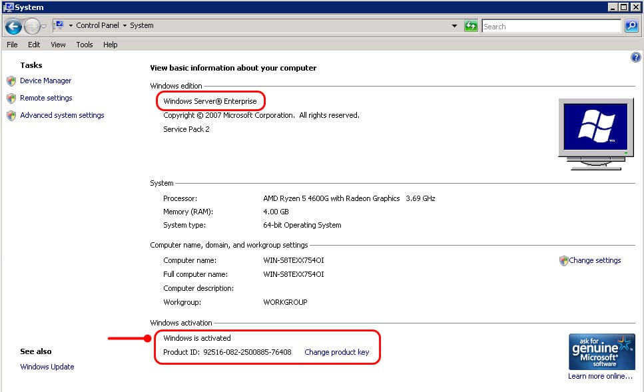Click the blue Back arrow button
This screenshot has height=392, width=644.
click(x=13, y=27)
